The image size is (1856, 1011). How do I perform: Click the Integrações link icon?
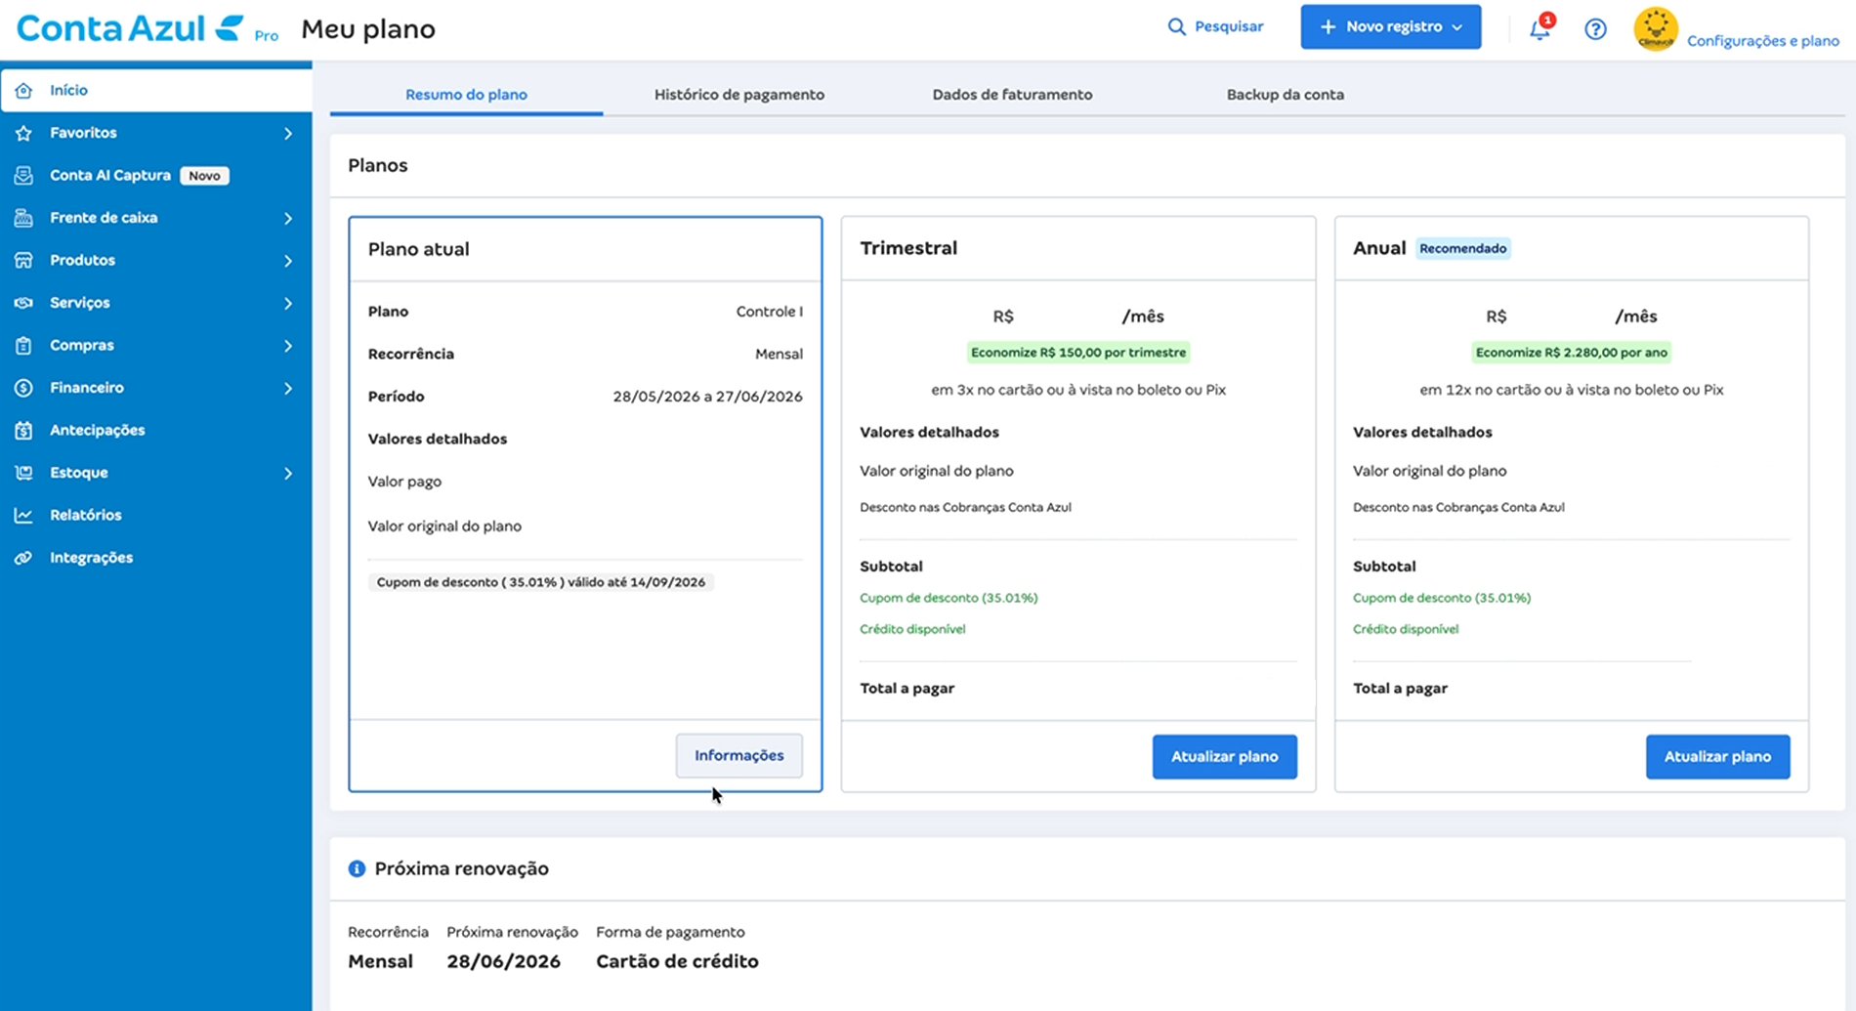coord(23,558)
